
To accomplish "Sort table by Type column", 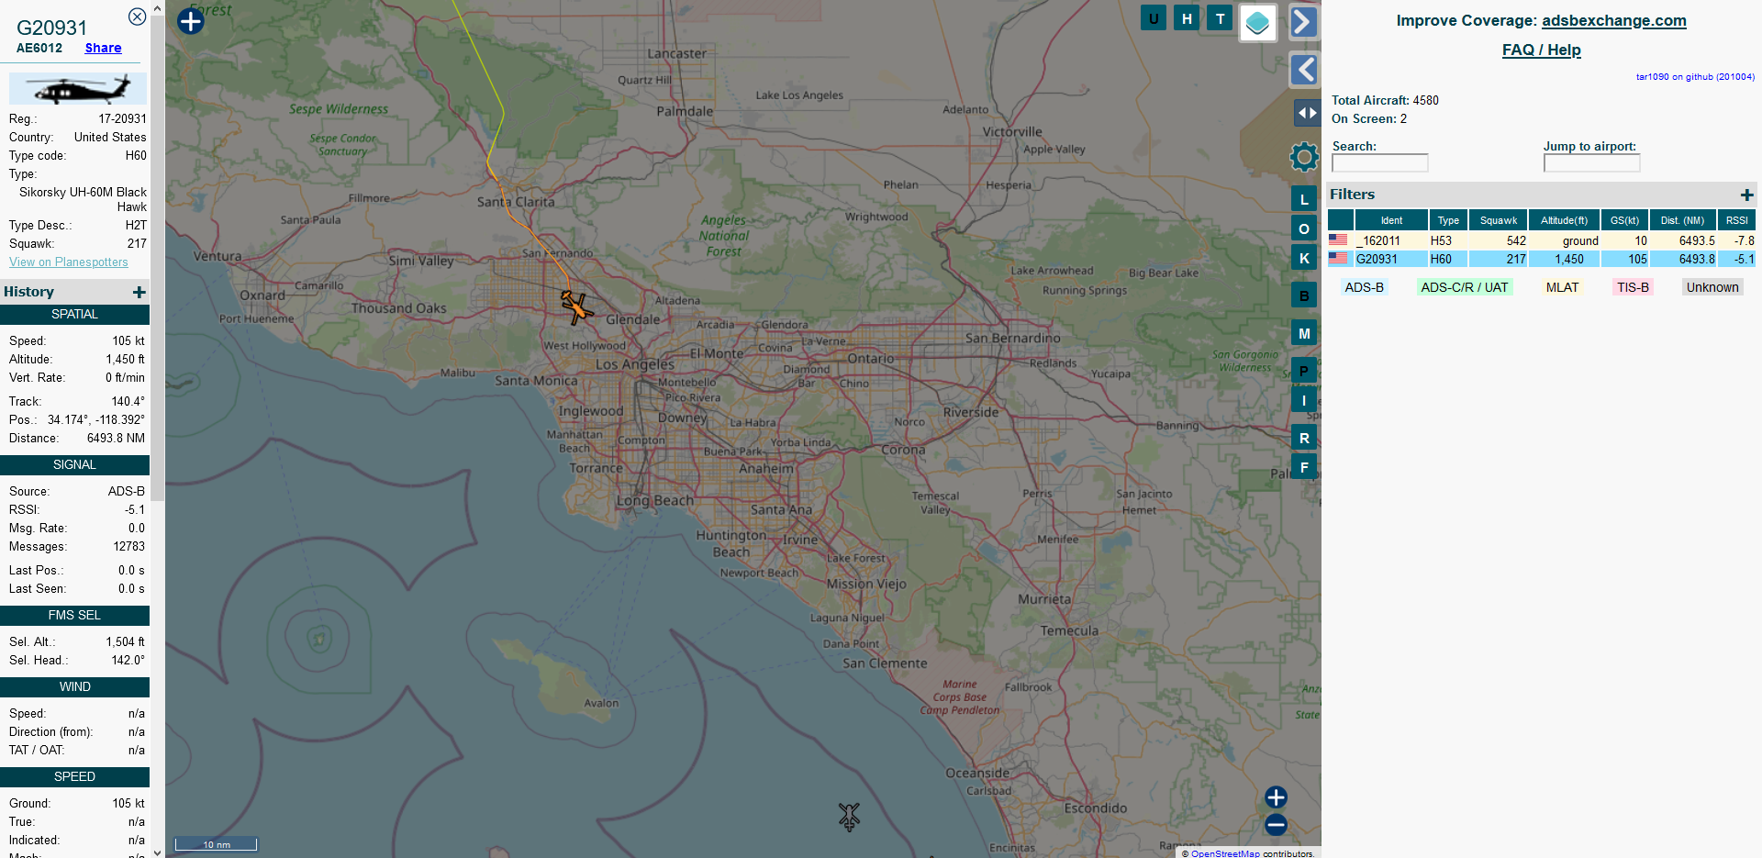I will [x=1448, y=220].
